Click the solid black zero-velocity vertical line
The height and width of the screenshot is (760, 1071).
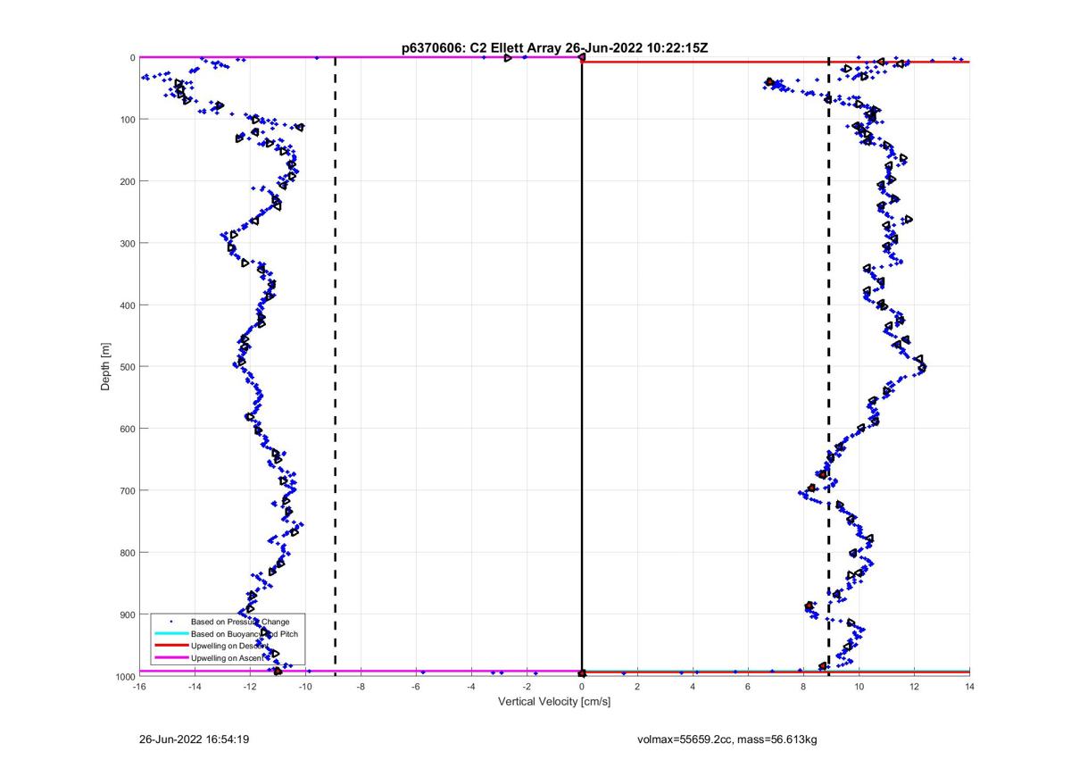point(582,366)
